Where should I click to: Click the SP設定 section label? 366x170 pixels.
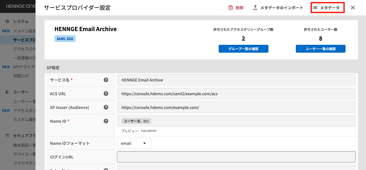point(53,67)
